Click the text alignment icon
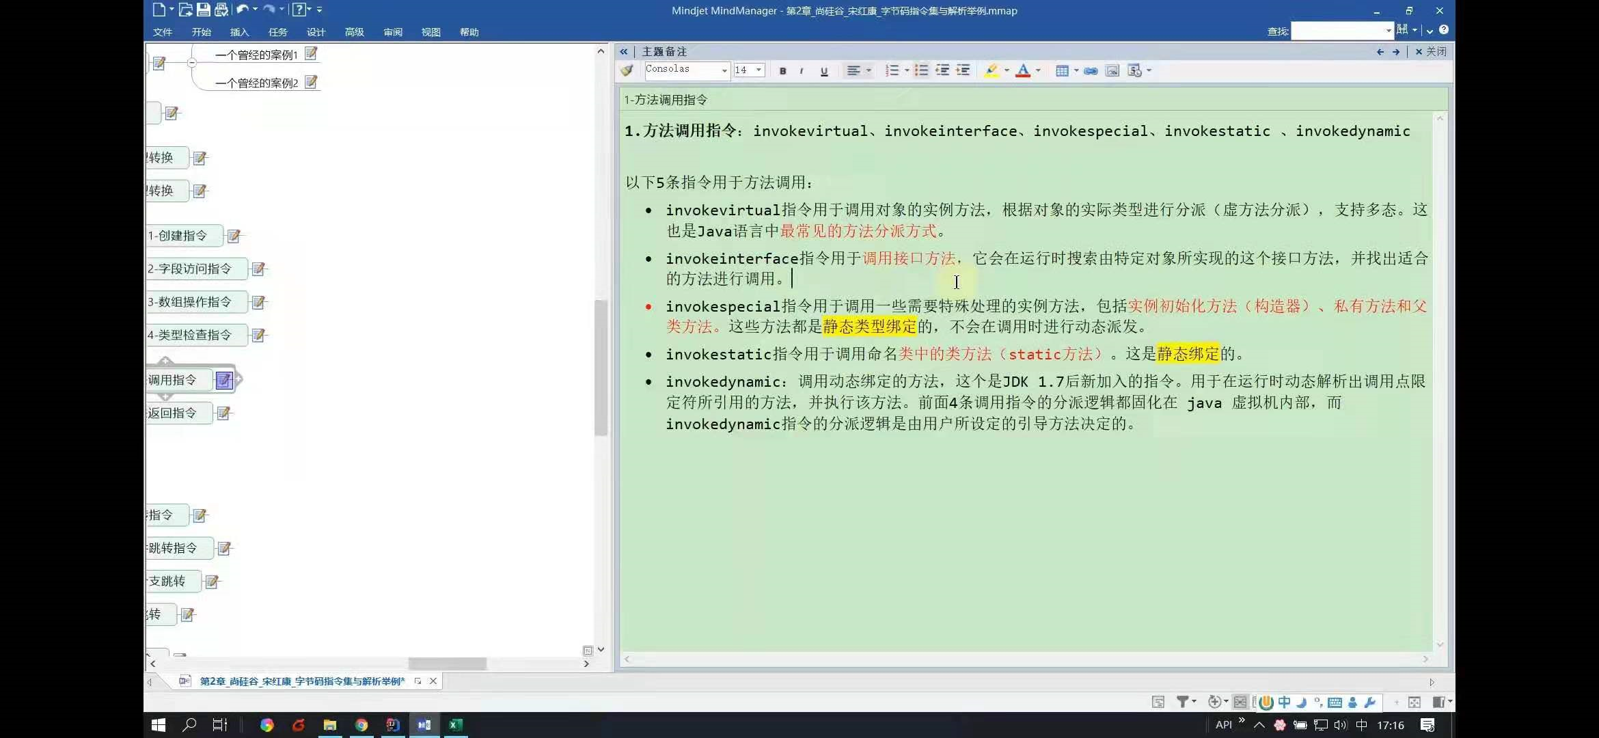 pyautogui.click(x=853, y=70)
